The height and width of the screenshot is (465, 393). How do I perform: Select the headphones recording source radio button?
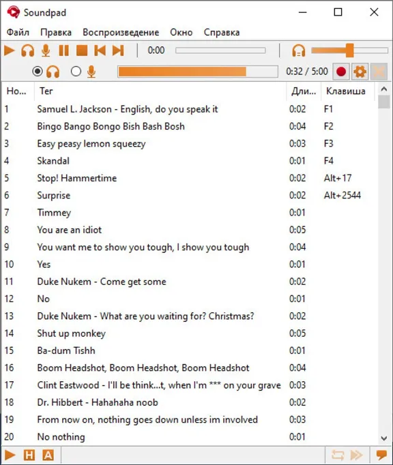tap(38, 72)
